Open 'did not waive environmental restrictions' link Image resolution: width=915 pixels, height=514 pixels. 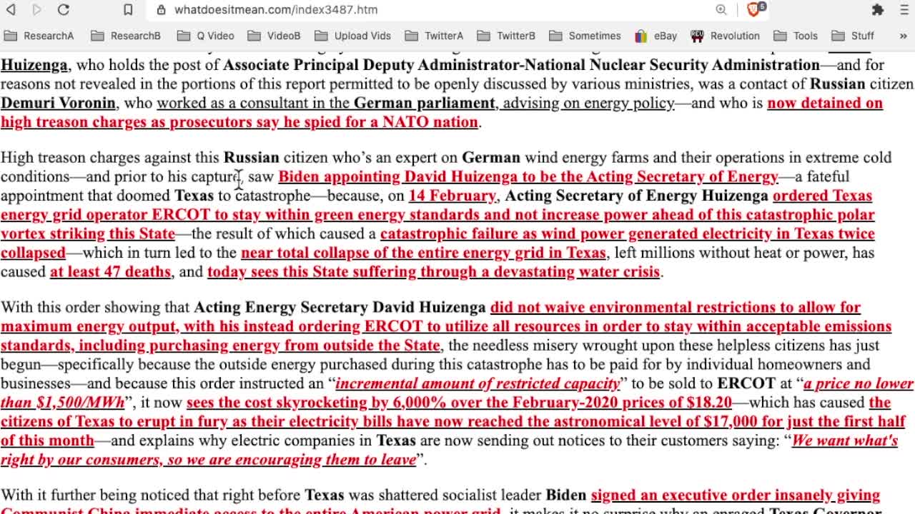[446, 326]
